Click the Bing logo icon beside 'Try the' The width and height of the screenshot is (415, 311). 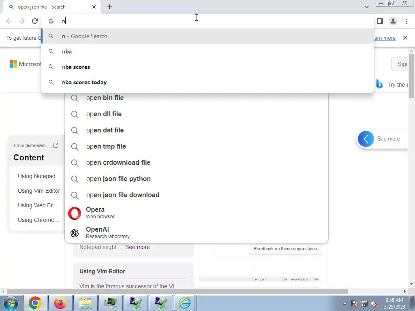pos(379,84)
